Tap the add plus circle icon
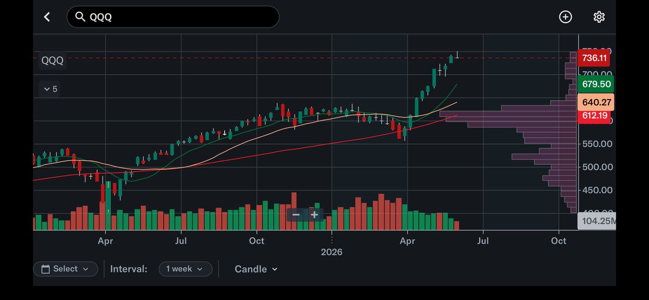 (x=565, y=17)
